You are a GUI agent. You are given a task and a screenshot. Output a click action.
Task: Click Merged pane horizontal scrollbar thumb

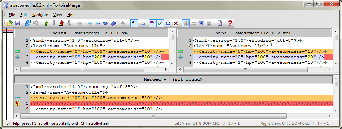tap(153, 116)
